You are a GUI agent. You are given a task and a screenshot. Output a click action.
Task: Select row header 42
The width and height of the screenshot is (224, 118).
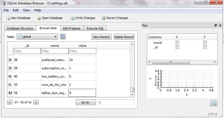point(10,93)
